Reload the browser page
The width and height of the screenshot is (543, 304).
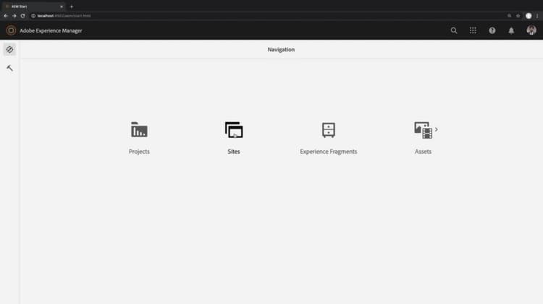[23, 16]
